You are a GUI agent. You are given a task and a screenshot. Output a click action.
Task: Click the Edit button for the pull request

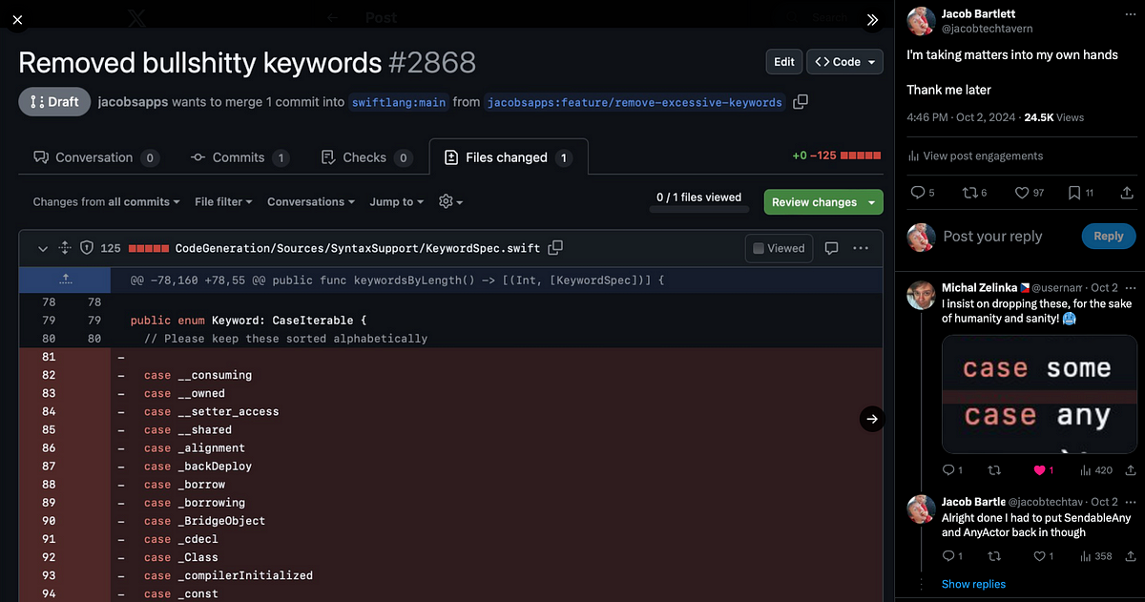click(783, 62)
